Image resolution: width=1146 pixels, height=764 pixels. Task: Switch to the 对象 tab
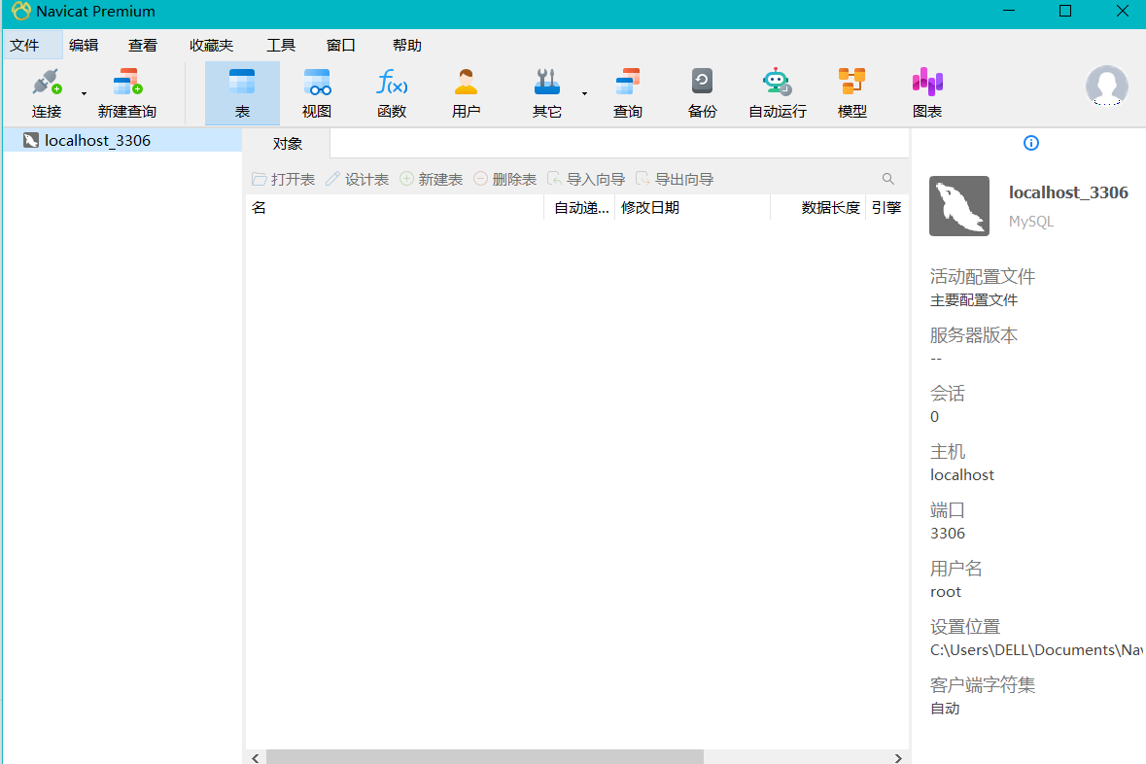(288, 144)
